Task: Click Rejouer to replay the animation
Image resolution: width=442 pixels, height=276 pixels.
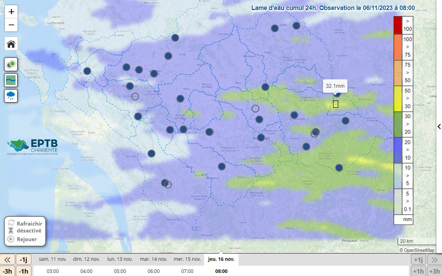Action: [x=22, y=239]
